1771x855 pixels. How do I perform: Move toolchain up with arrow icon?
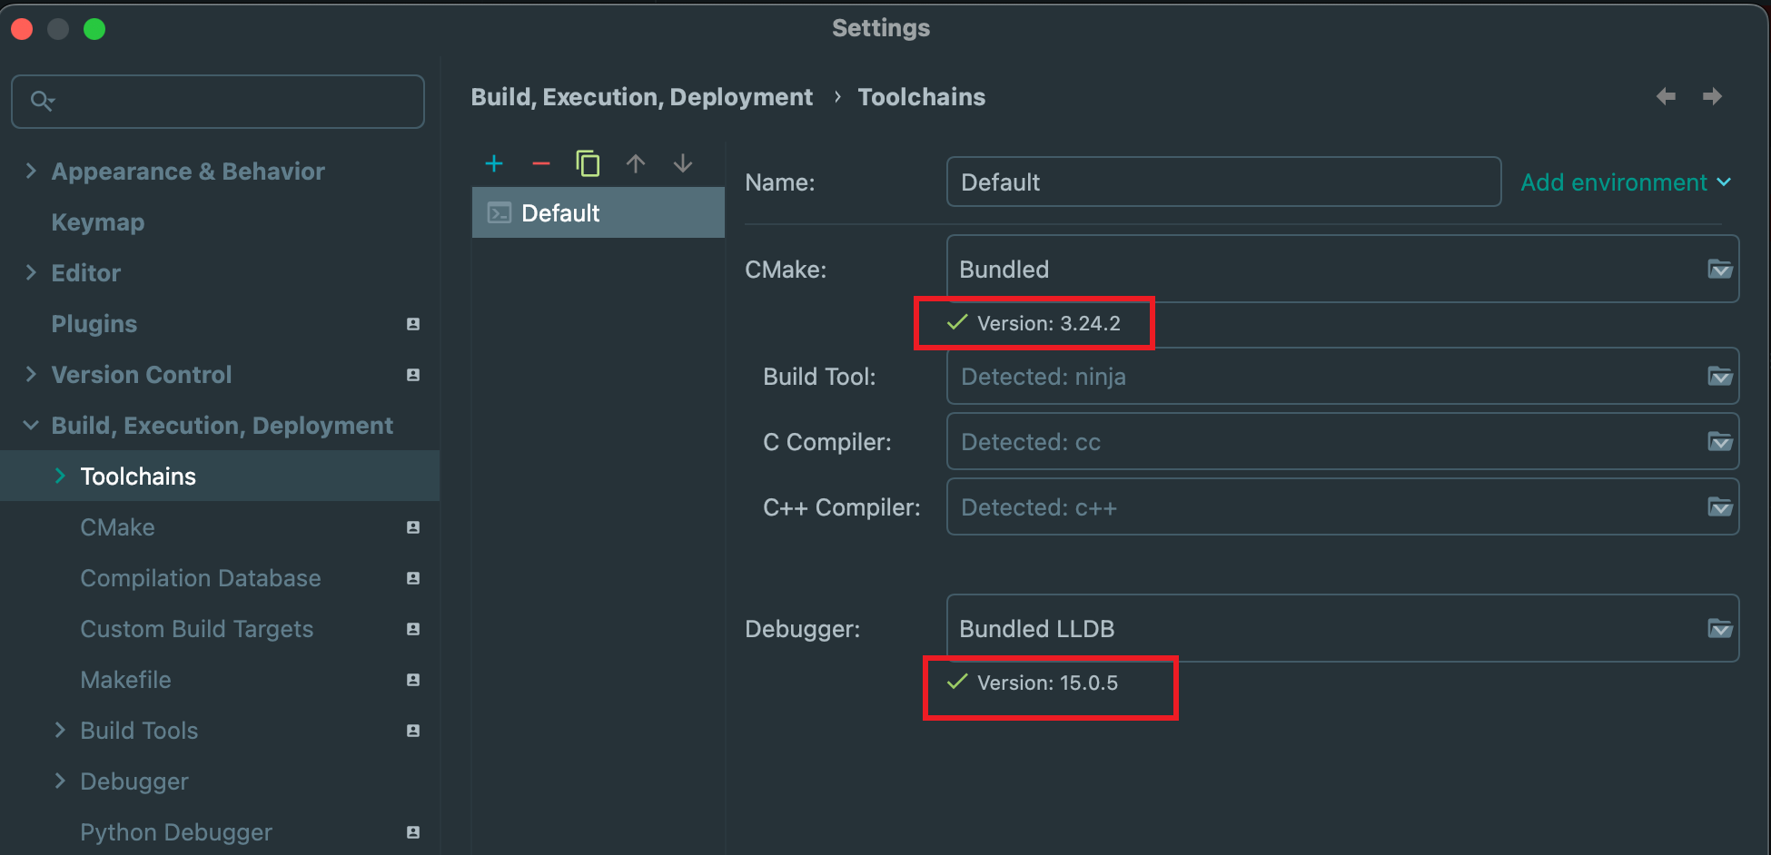pyautogui.click(x=636, y=163)
